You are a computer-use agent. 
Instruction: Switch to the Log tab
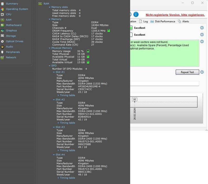pos(143,21)
